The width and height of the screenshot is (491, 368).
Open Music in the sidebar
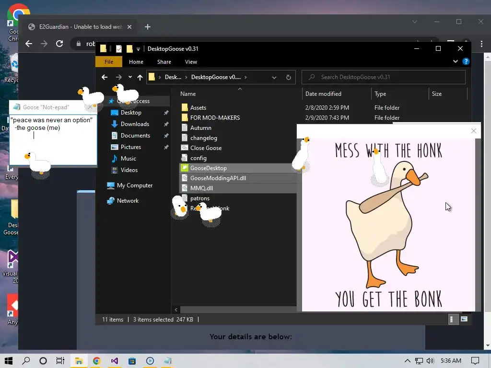(x=129, y=159)
